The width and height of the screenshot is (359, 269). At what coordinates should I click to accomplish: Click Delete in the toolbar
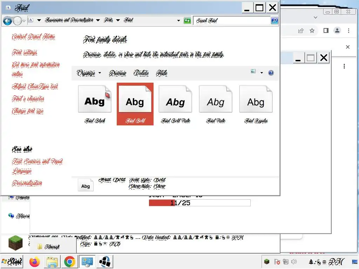141,73
